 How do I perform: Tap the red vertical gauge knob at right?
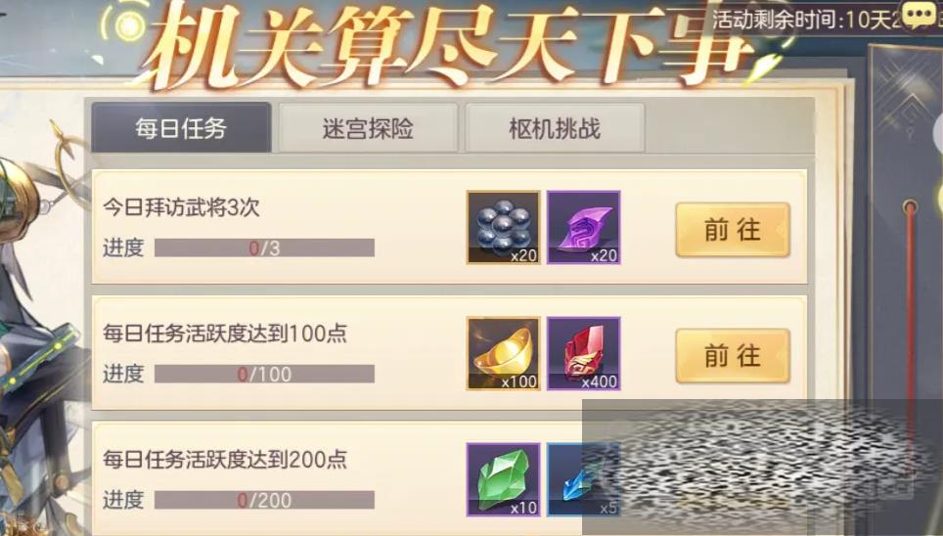coord(911,208)
